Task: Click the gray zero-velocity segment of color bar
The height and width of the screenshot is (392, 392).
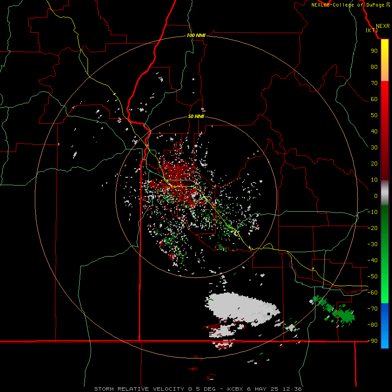Action: (385, 193)
